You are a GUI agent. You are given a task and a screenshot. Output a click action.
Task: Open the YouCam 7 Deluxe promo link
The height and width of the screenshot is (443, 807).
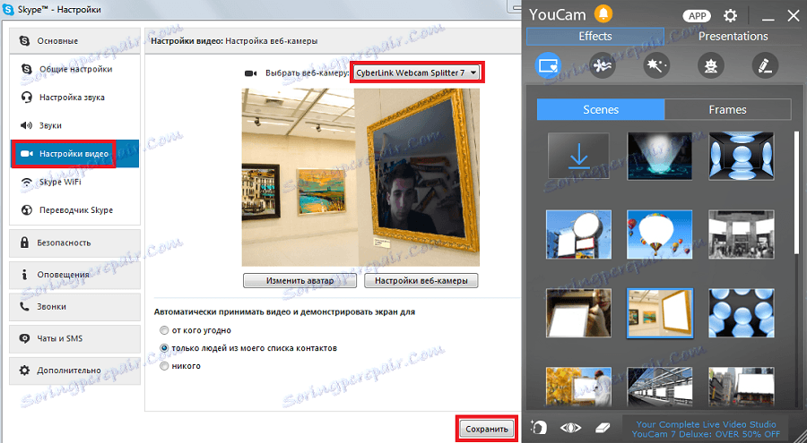[x=706, y=429]
